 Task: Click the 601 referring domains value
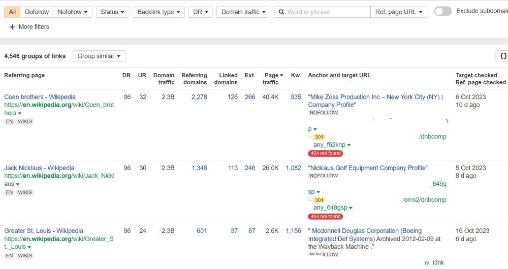(202, 231)
